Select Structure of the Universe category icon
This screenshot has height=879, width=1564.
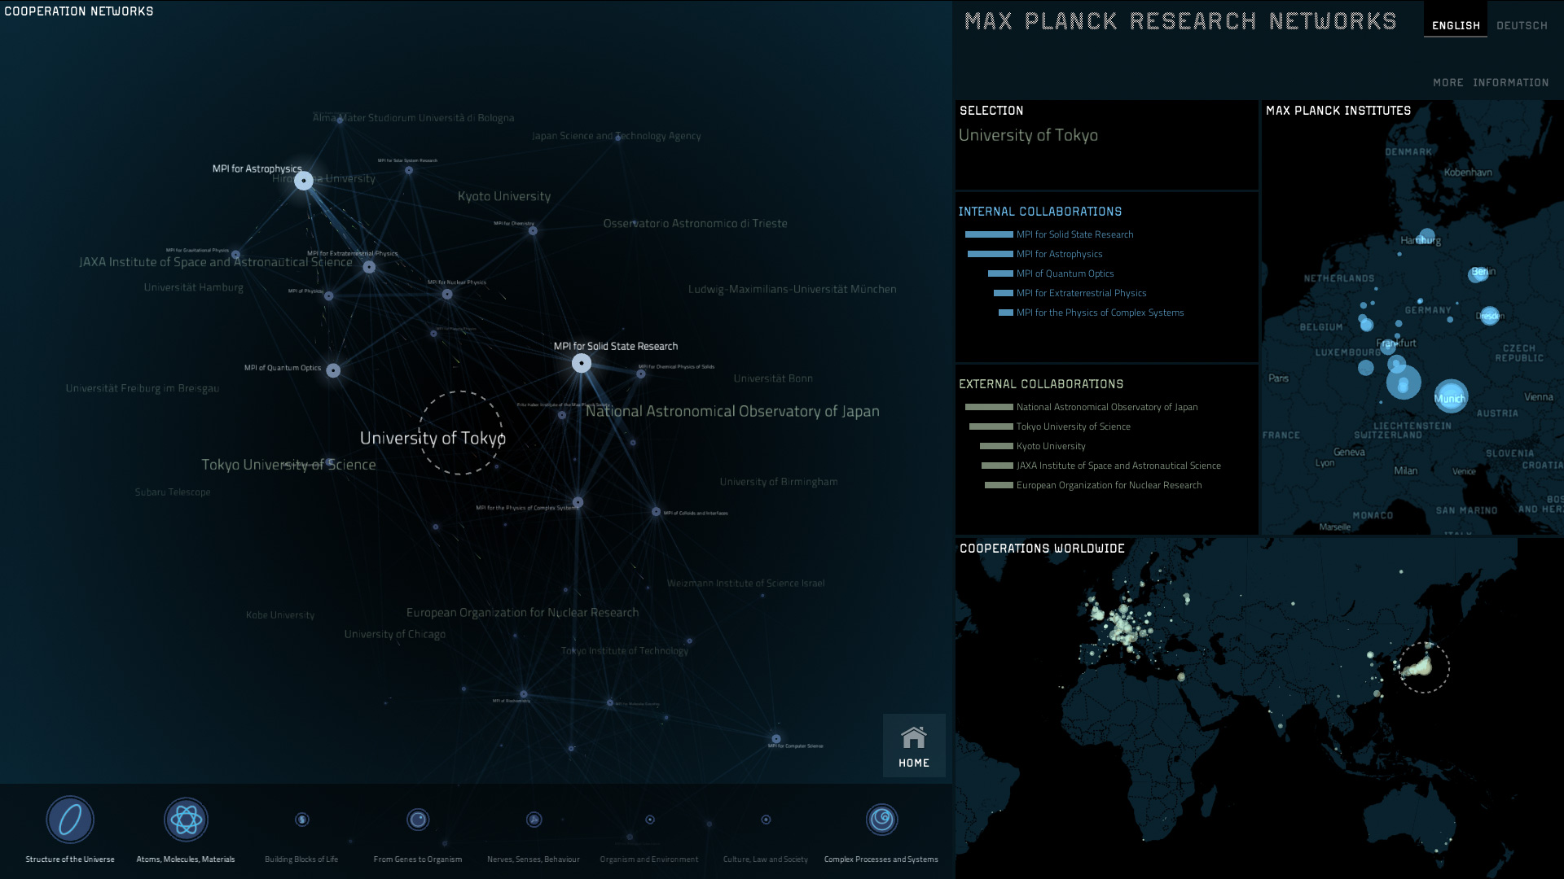(x=70, y=820)
